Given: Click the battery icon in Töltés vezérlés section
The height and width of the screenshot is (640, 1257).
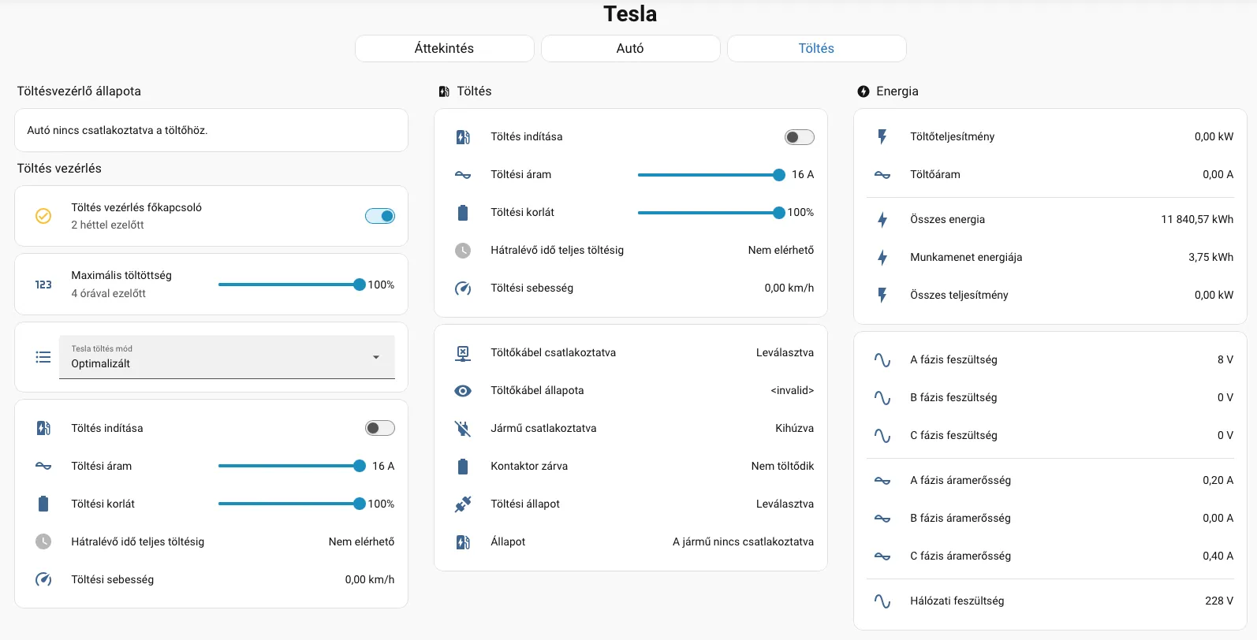Looking at the screenshot, I should 43,504.
